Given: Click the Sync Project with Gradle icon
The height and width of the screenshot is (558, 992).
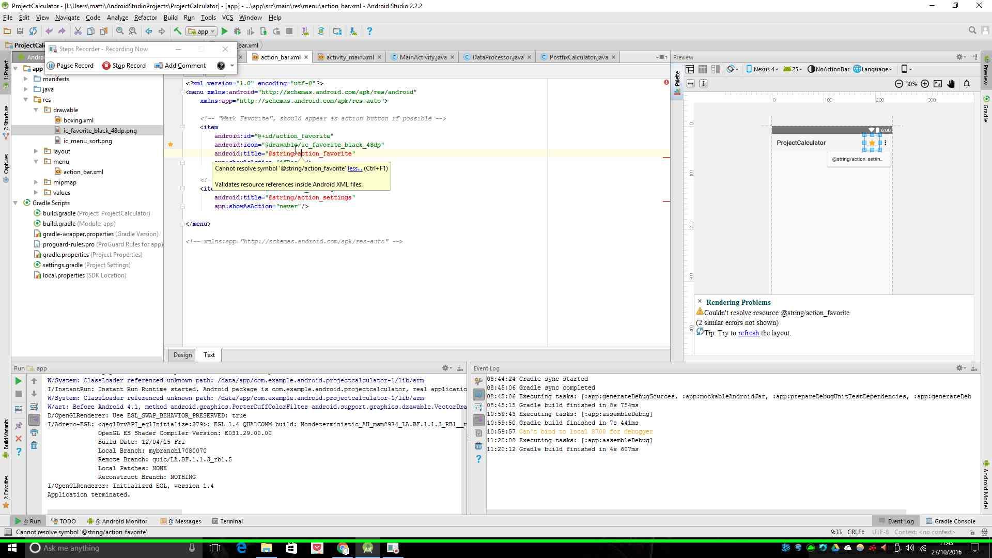Looking at the screenshot, I should point(321,32).
